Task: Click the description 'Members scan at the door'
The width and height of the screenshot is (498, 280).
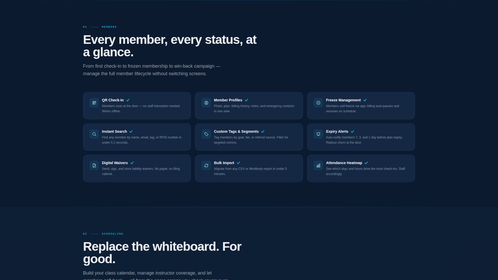Action: 141,109
